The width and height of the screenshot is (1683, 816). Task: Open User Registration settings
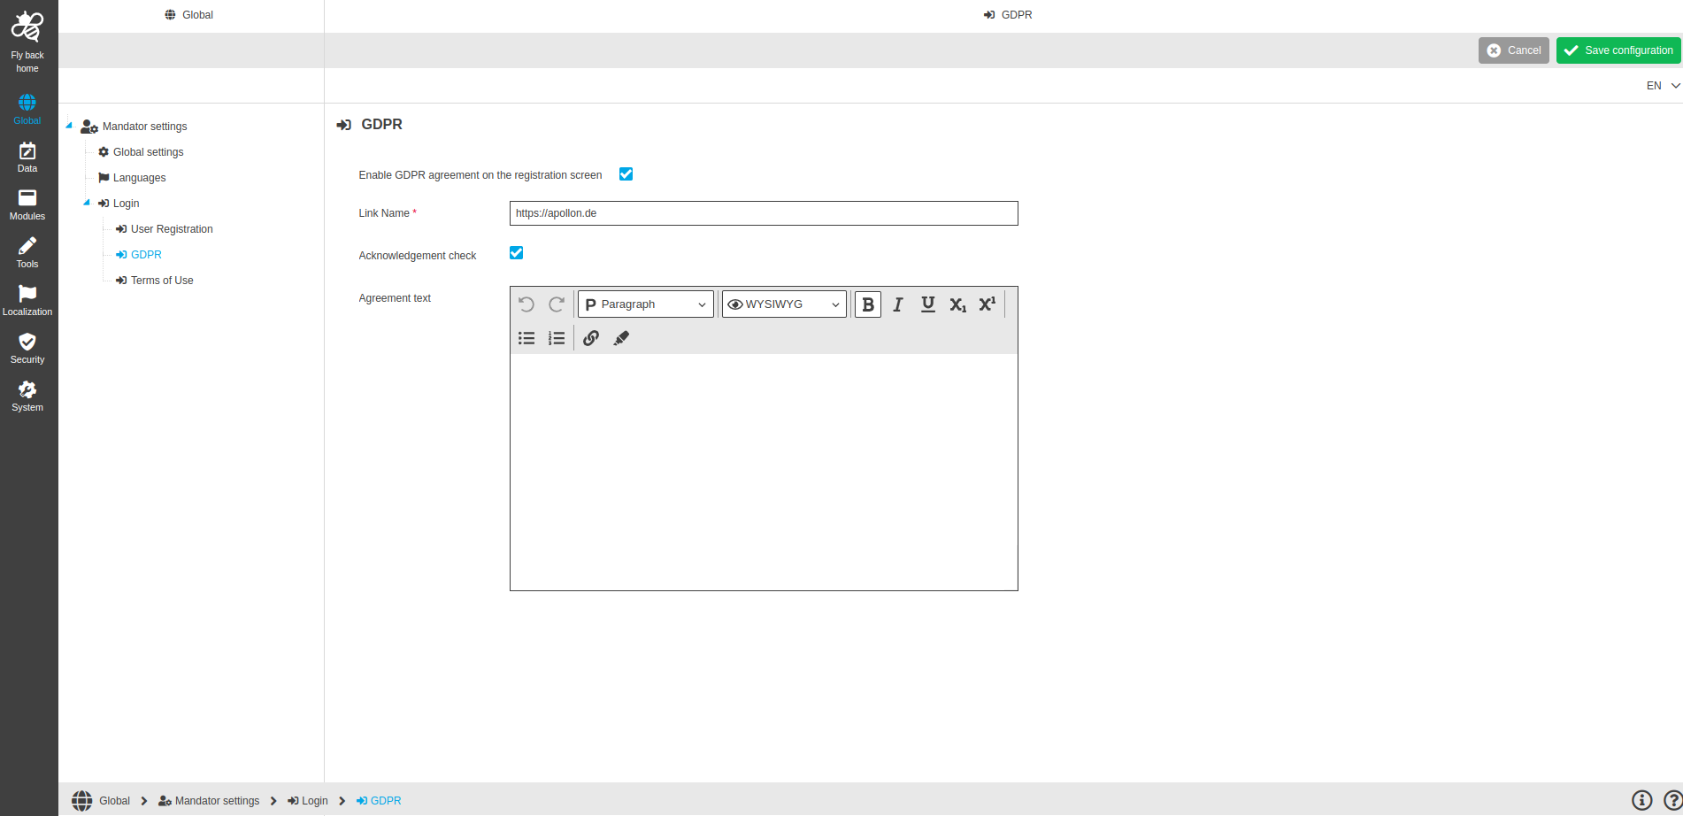pos(172,229)
